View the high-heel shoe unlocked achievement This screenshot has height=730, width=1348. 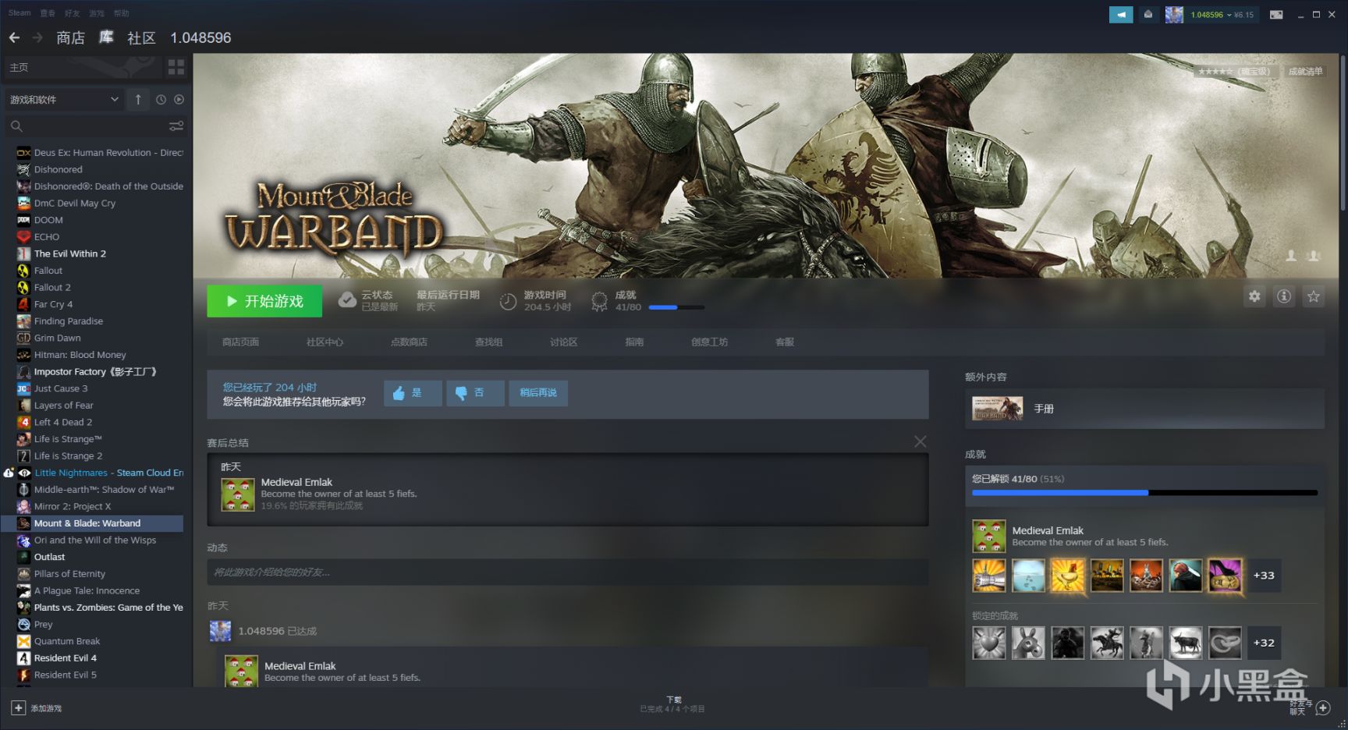point(1225,576)
